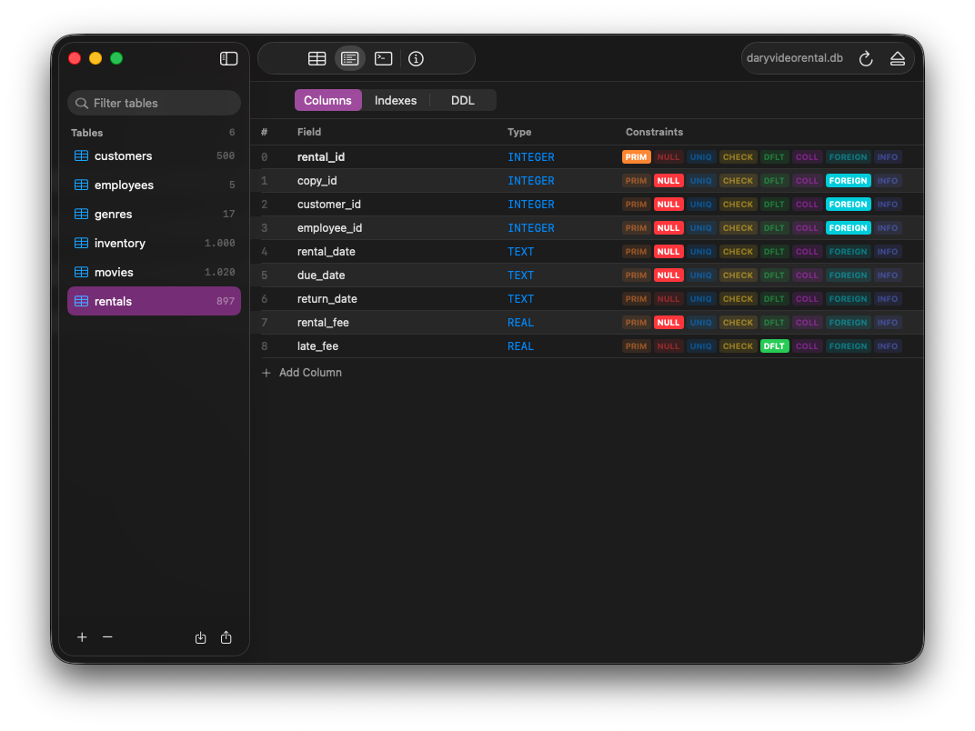Click the customer_id field name

tap(329, 205)
